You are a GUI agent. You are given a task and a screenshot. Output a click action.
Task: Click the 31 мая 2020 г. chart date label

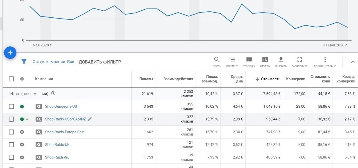tap(335, 45)
